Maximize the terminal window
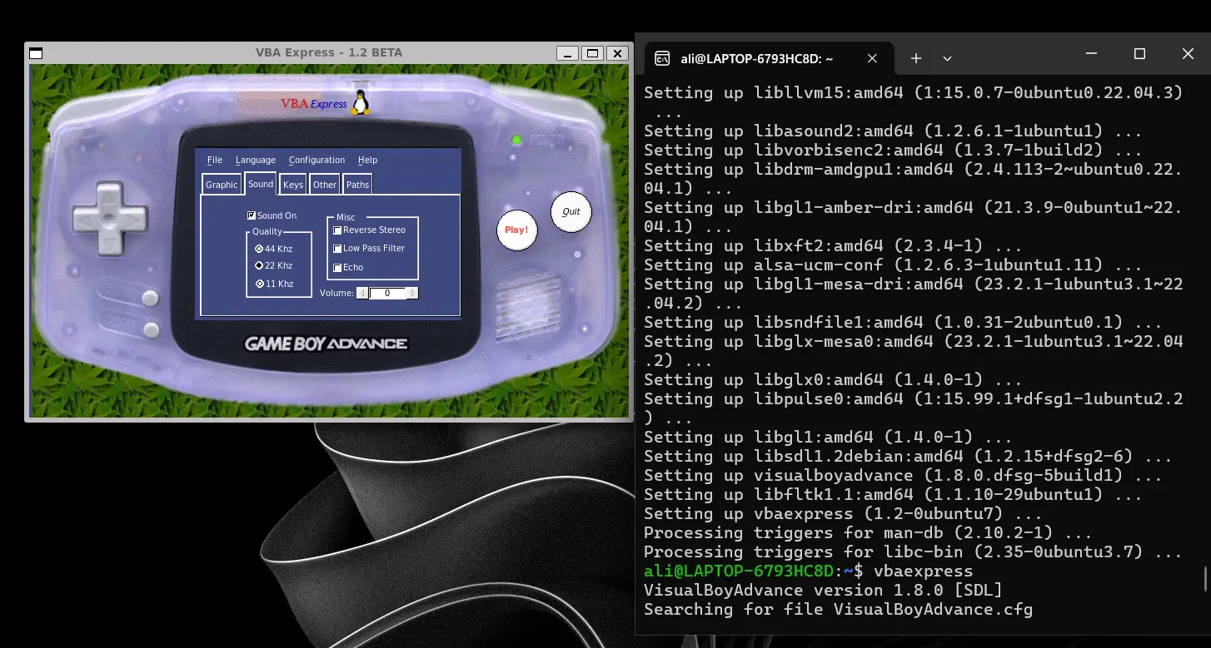 point(1139,54)
